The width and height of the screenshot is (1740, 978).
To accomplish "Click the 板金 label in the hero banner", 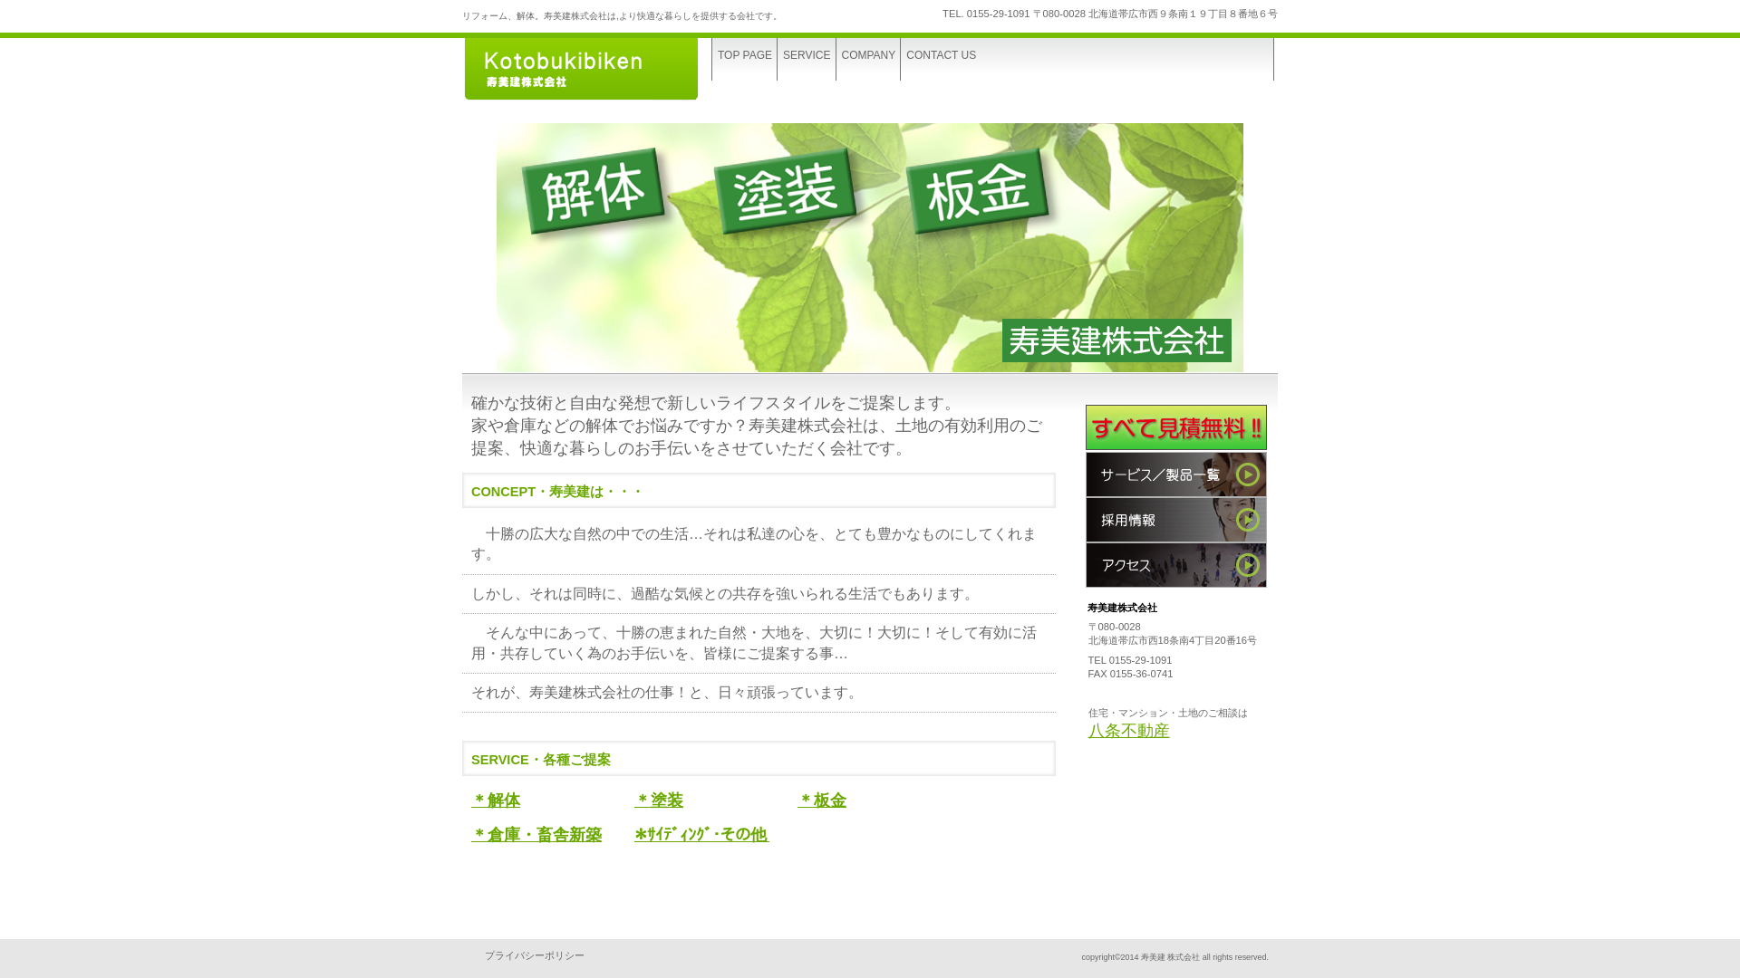I will tap(977, 192).
